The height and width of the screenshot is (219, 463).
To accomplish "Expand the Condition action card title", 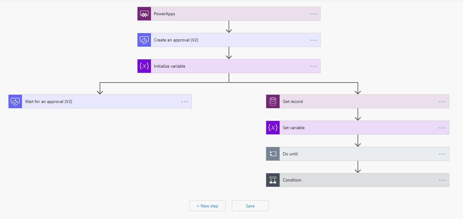I will 292,180.
